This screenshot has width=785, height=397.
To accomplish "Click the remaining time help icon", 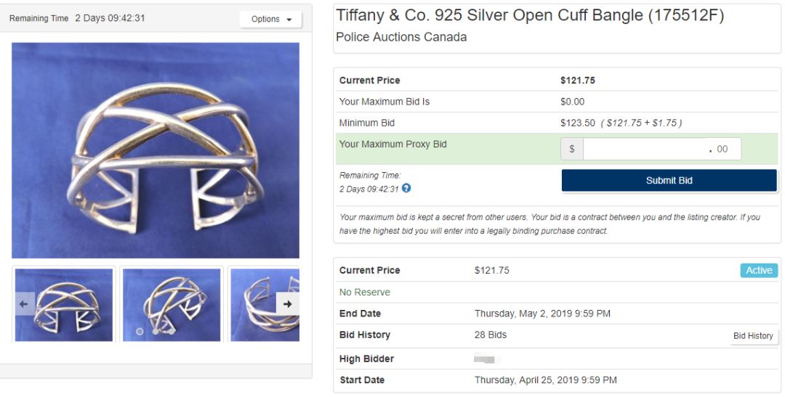I will 406,189.
